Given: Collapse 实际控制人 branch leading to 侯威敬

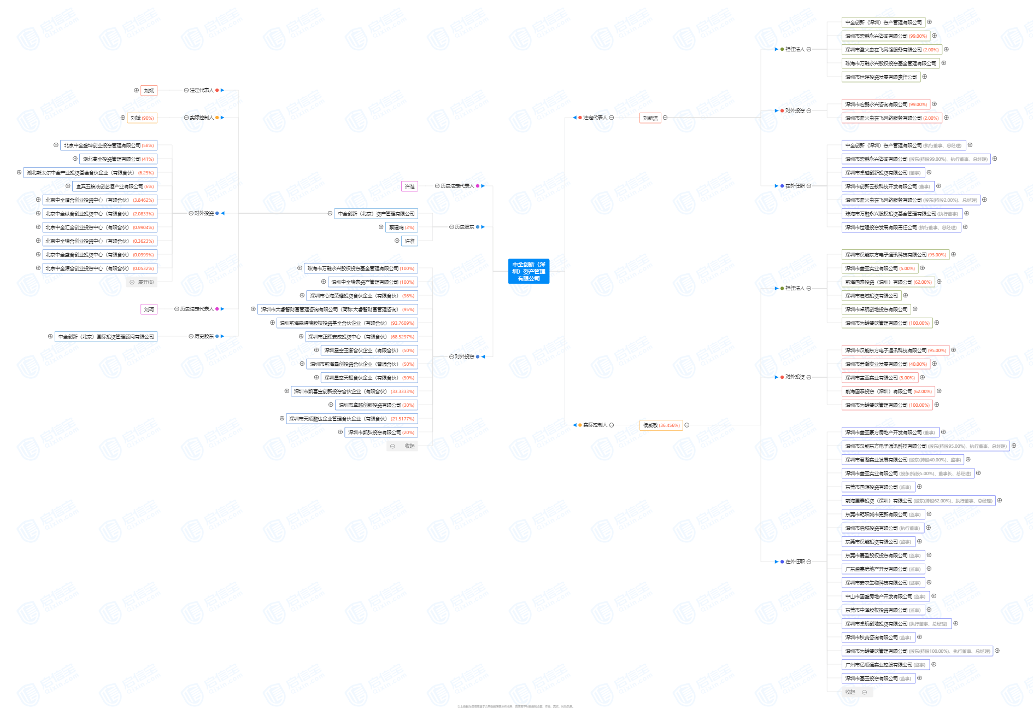Looking at the screenshot, I should [612, 425].
